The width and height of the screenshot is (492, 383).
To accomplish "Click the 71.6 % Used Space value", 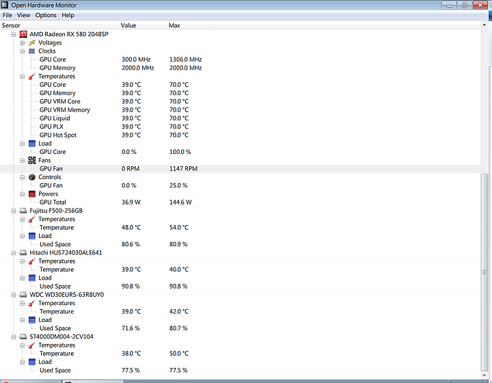I will 131,328.
